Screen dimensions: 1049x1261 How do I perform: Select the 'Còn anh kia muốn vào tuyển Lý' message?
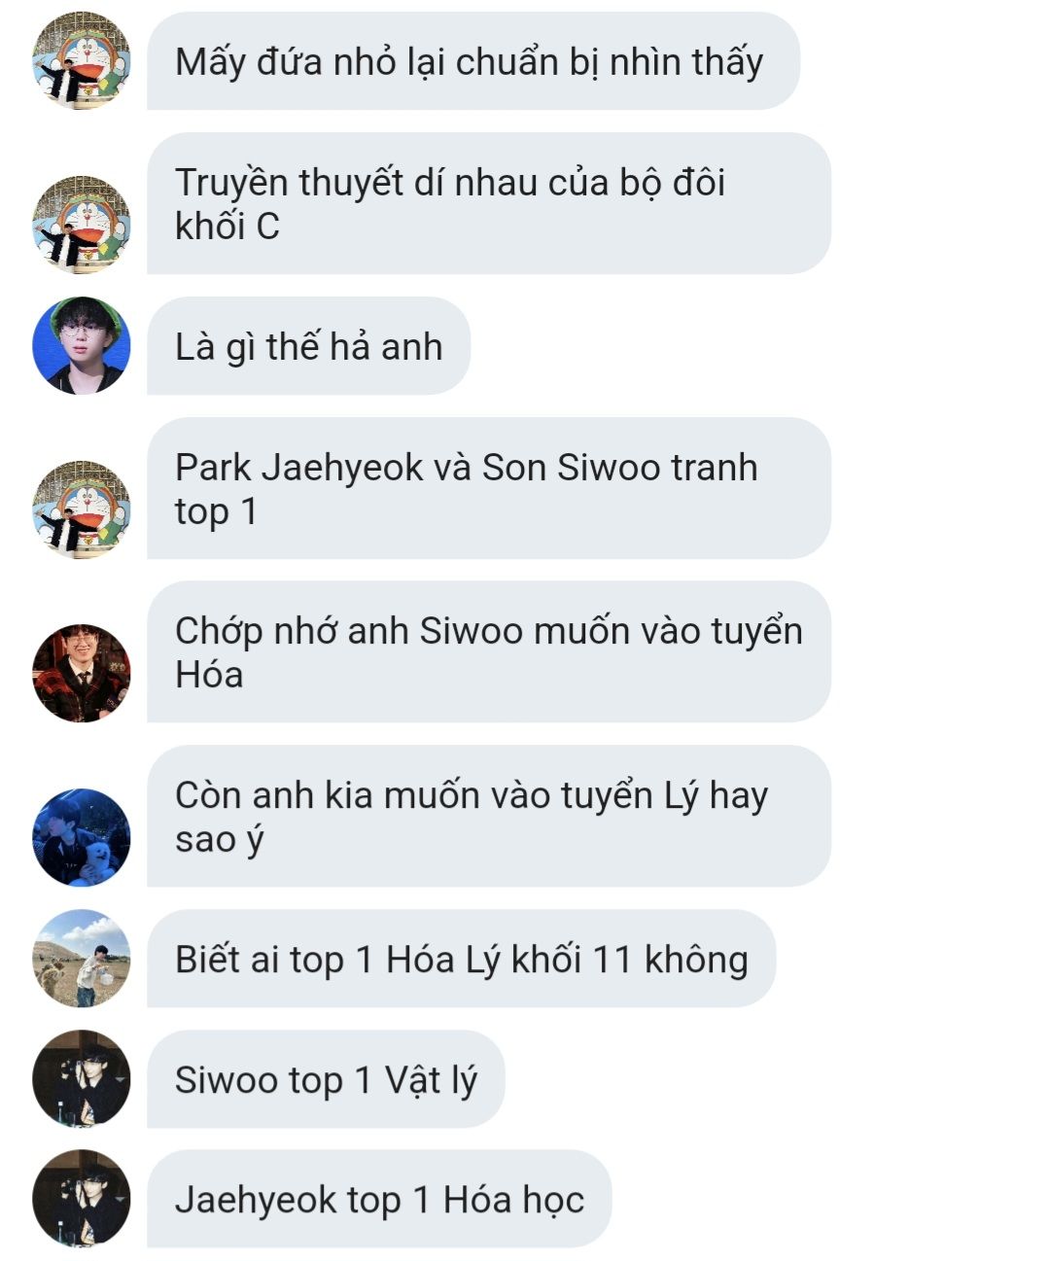[x=489, y=816]
